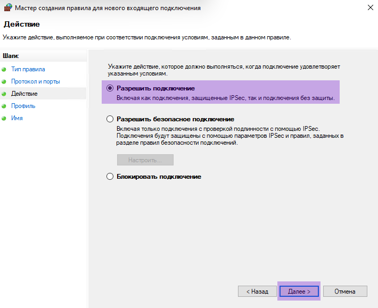Click the firewall wizard title icon
Image resolution: width=378 pixels, height=308 pixels.
coord(7,7)
